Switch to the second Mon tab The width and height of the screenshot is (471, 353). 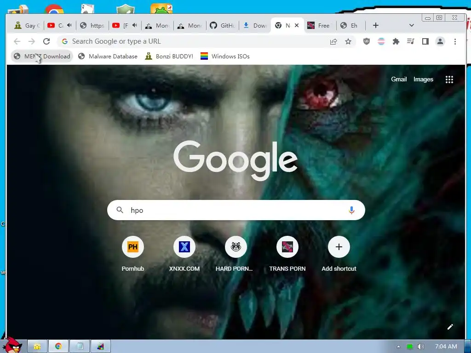click(x=190, y=26)
